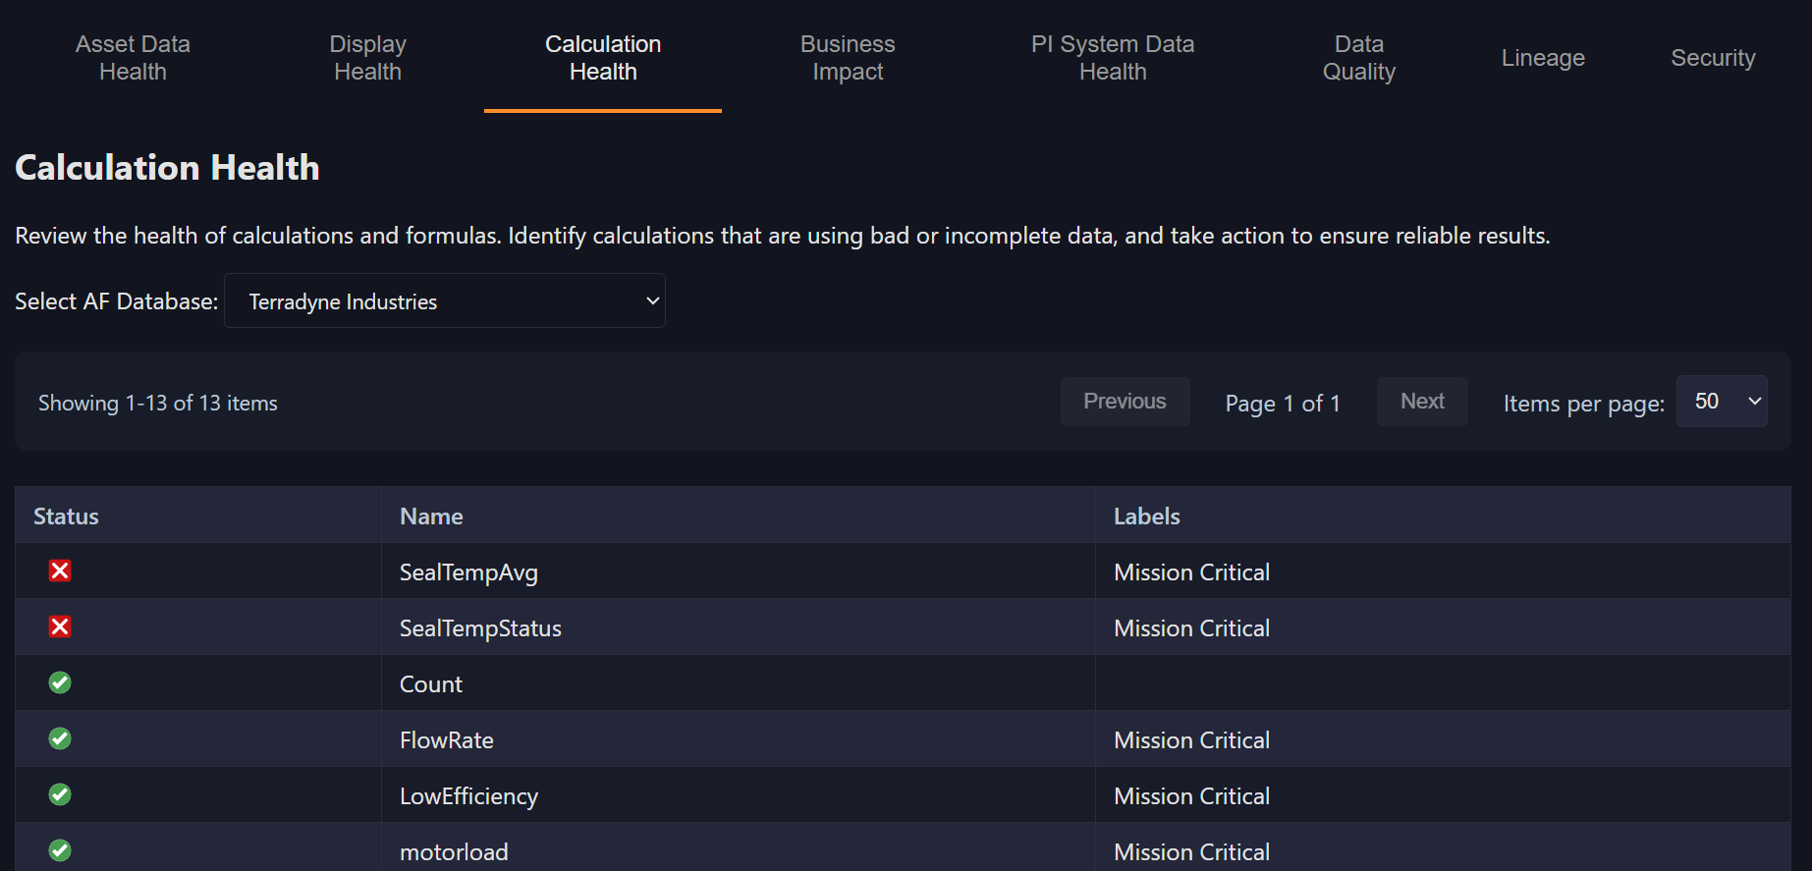Image resolution: width=1812 pixels, height=871 pixels.
Task: Go to the Business Impact tab
Action: (847, 58)
